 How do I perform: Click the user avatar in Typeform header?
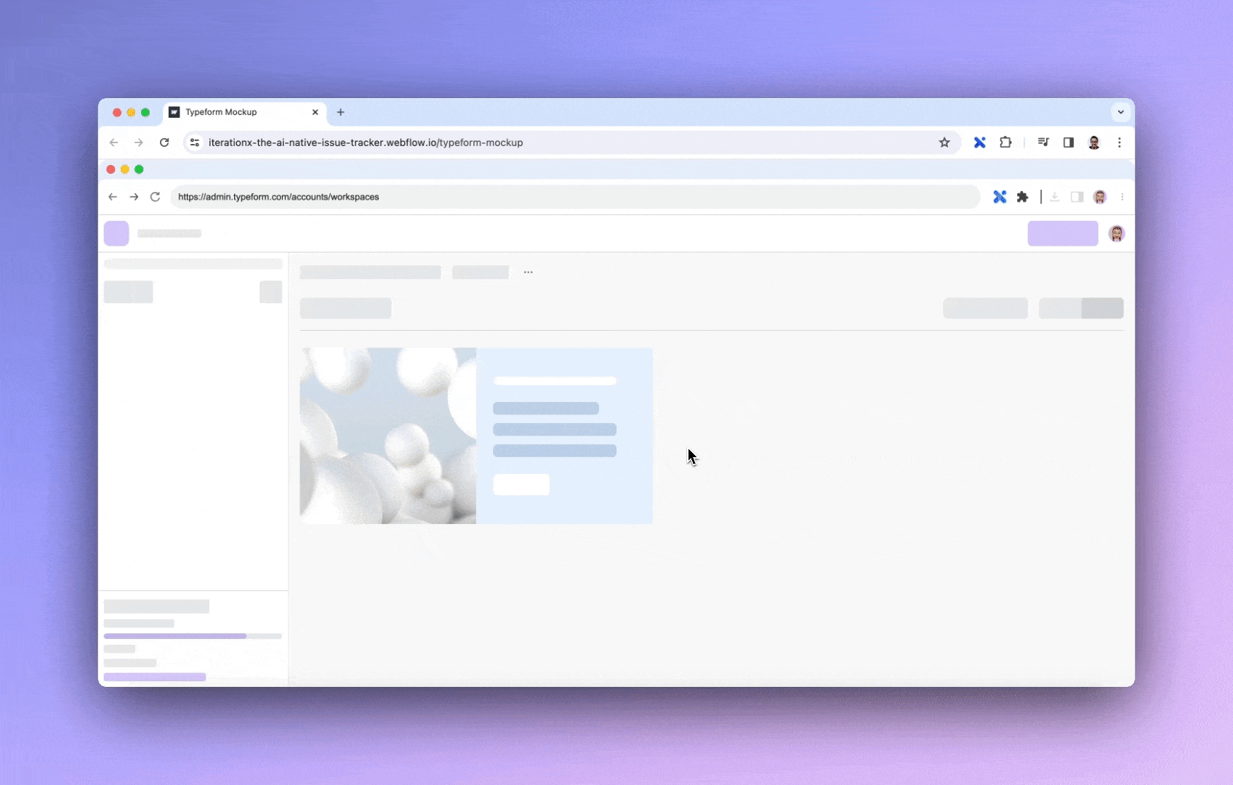[x=1116, y=233]
